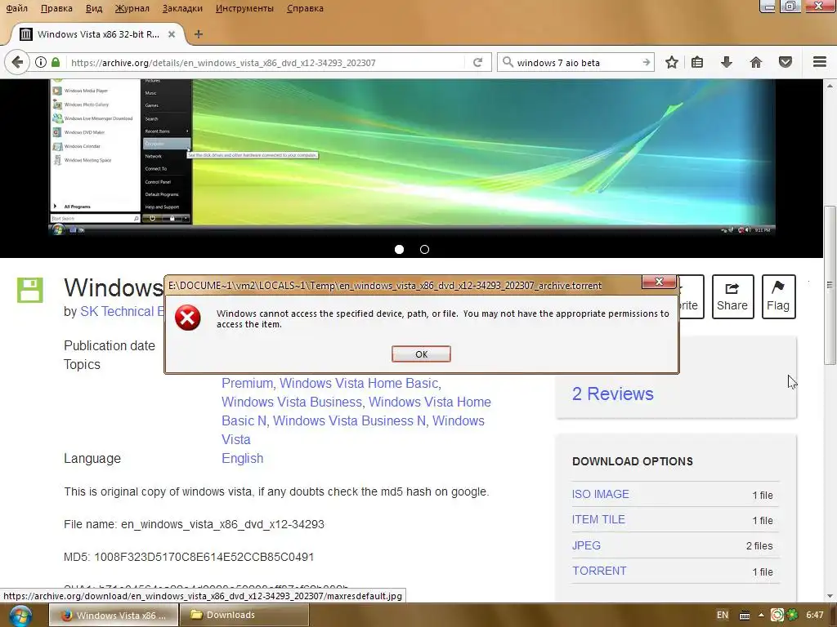Flag this archive item
This screenshot has height=627, width=837.
778,297
